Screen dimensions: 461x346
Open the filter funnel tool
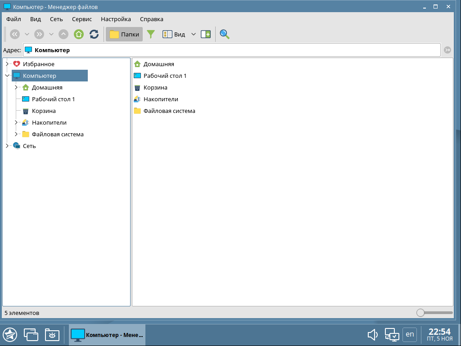click(x=151, y=34)
